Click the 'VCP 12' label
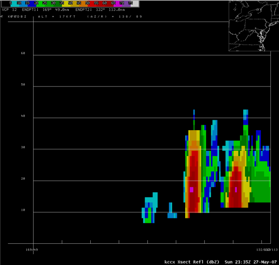The height and width of the screenshot is (265, 279). point(9,10)
